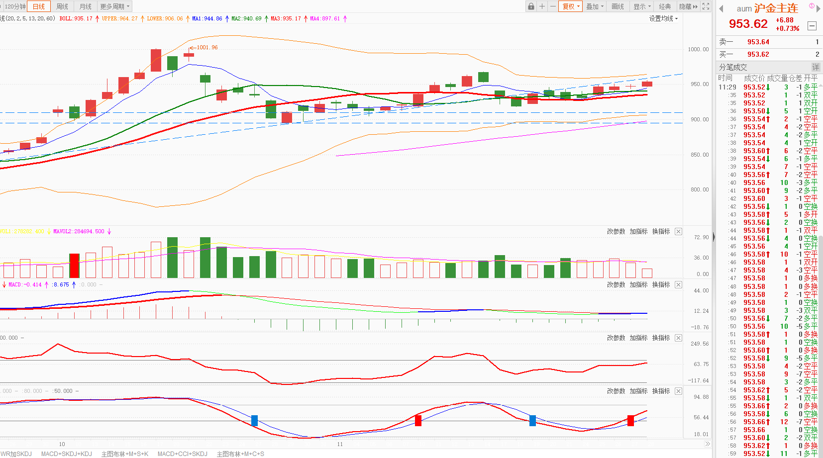Close the third indicator panel (249.56 scale)

click(678, 338)
